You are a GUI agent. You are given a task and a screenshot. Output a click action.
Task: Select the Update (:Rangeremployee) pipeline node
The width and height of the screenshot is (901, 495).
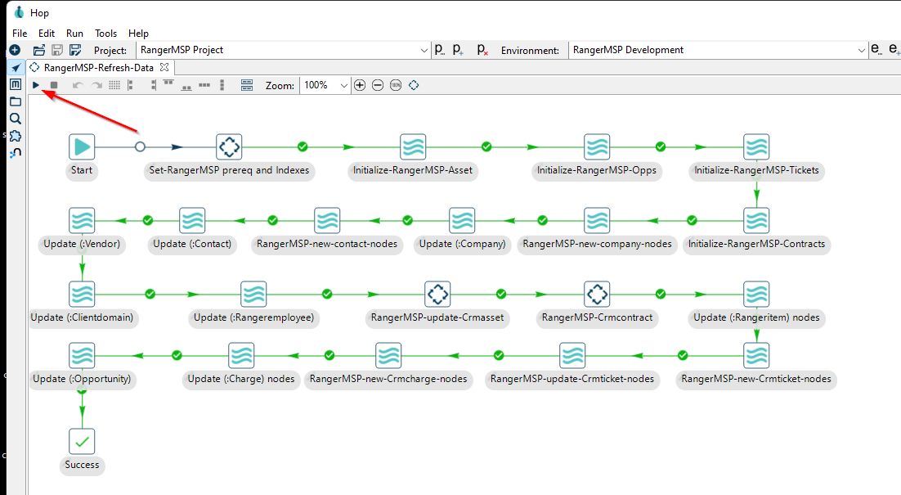[x=253, y=295]
